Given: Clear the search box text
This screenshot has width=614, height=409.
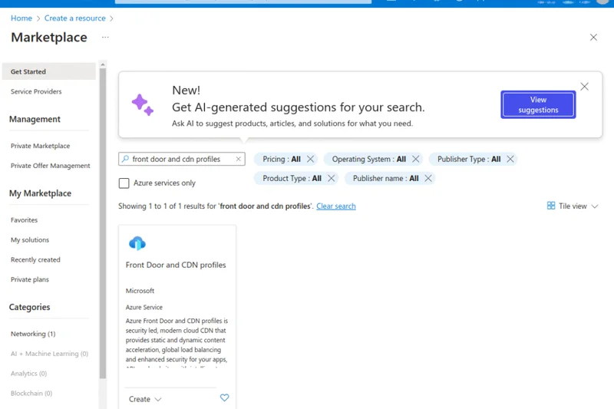Looking at the screenshot, I should coord(238,159).
